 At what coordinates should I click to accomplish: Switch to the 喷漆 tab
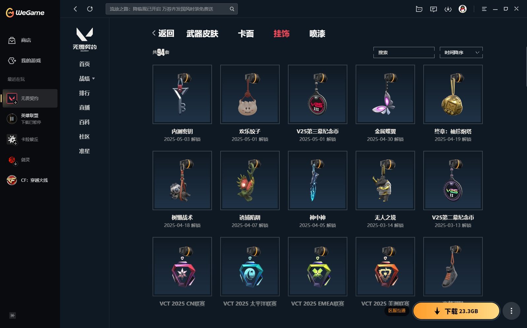[x=317, y=34]
